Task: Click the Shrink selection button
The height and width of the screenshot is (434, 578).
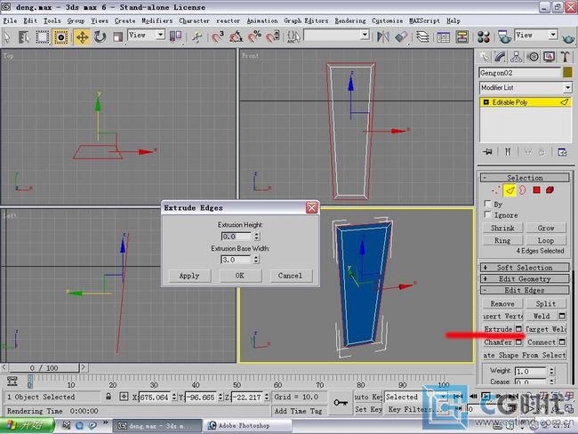Action: 502,228
